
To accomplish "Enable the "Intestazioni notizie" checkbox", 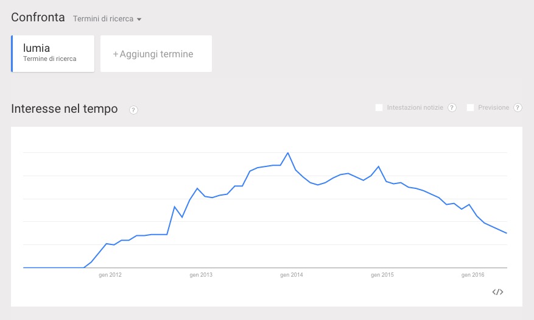I will point(379,108).
